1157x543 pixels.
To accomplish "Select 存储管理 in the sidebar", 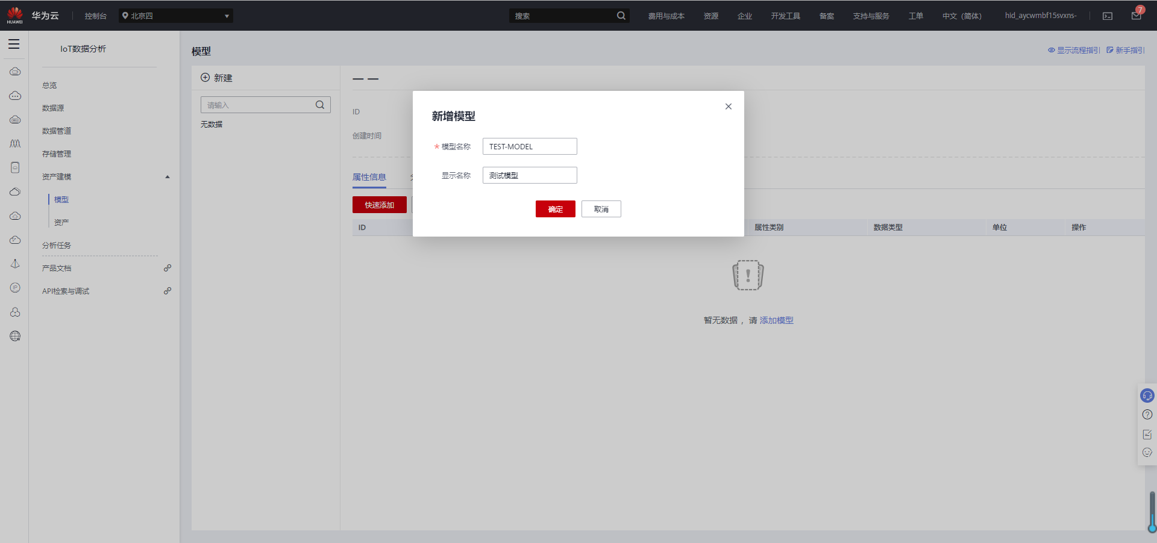I will tap(57, 154).
